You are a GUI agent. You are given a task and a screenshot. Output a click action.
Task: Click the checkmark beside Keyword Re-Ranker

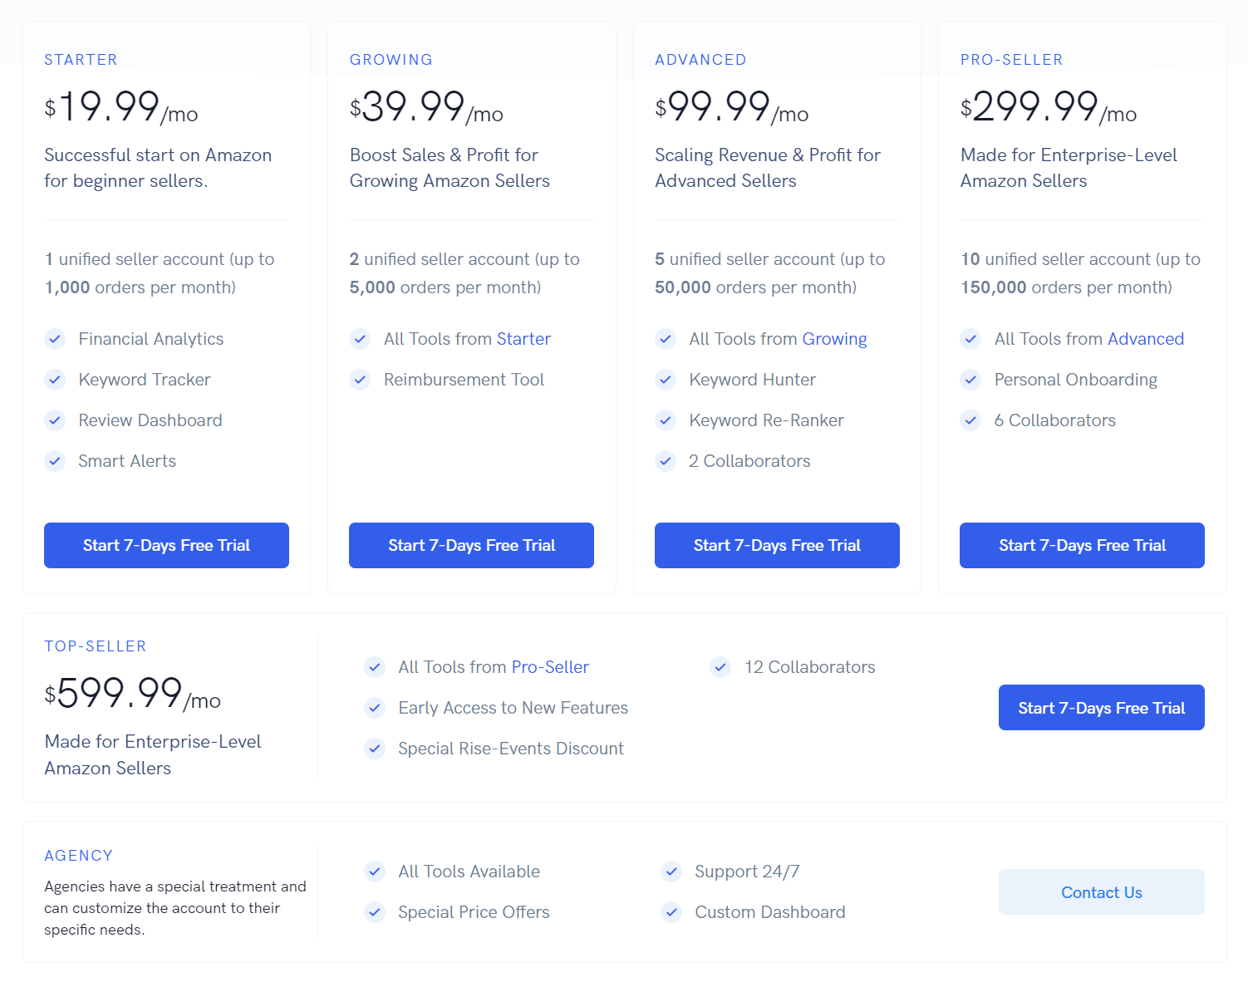(666, 420)
